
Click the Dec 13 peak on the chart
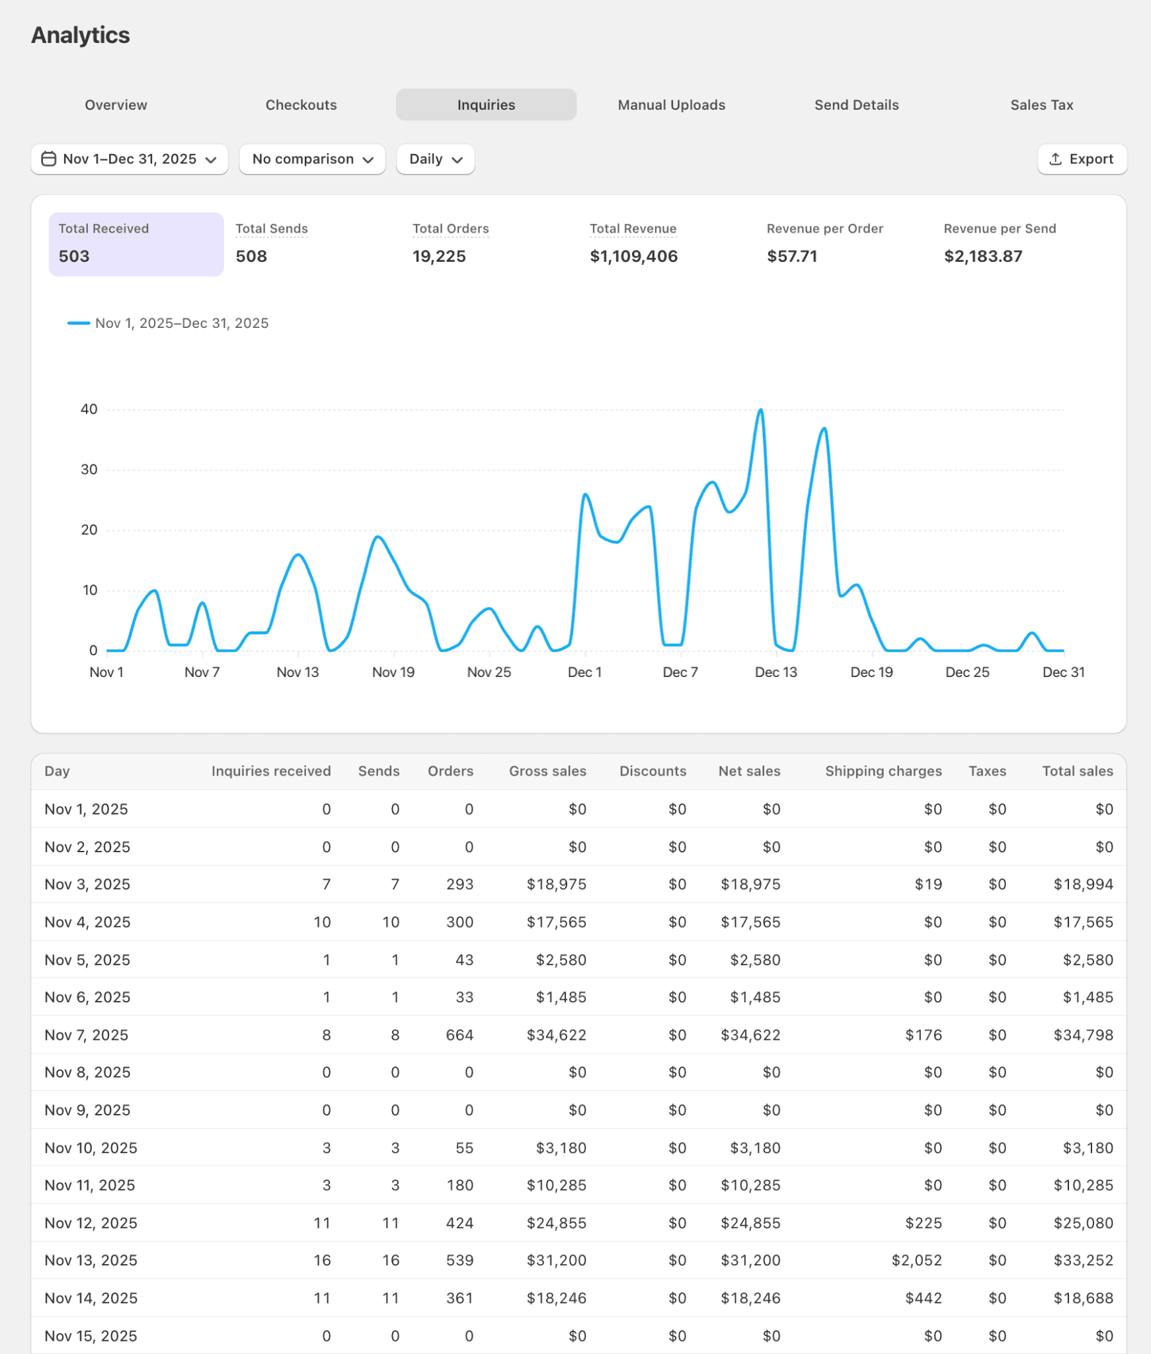760,410
